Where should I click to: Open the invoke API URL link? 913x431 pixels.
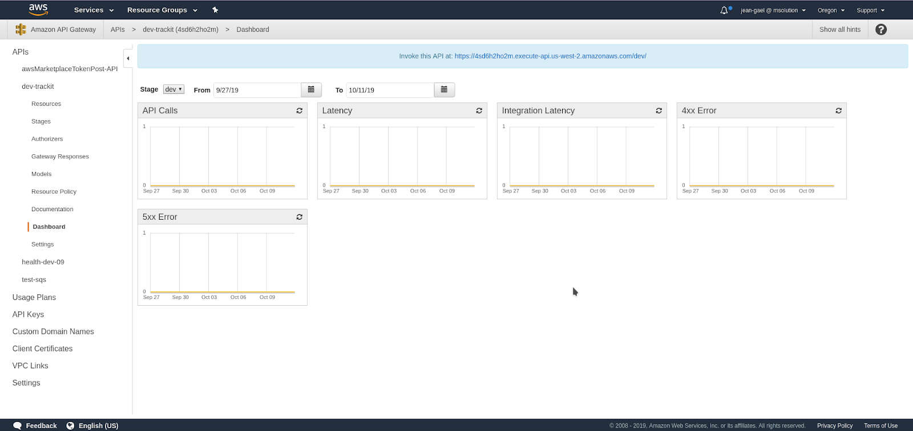click(x=550, y=56)
